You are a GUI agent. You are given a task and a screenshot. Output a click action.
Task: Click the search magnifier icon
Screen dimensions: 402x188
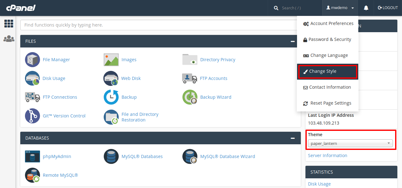276,8
